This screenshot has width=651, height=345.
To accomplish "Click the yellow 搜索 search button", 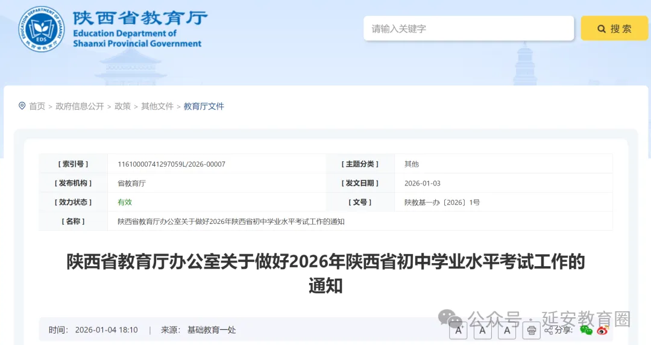I will click(x=614, y=29).
